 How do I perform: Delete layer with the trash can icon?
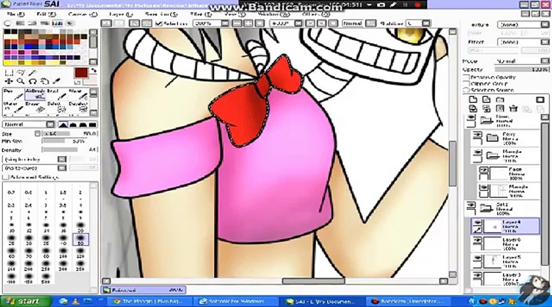pyautogui.click(x=514, y=109)
